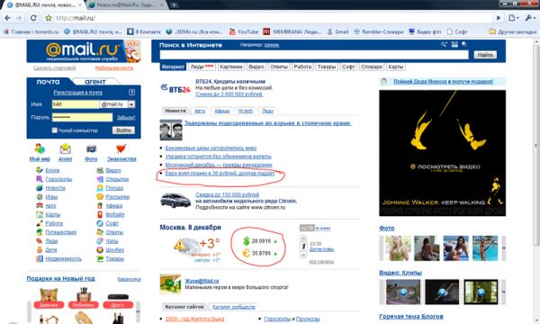Viewport: 540px width, 324px height.
Task: Open the Мой мир icon
Action: click(40, 148)
